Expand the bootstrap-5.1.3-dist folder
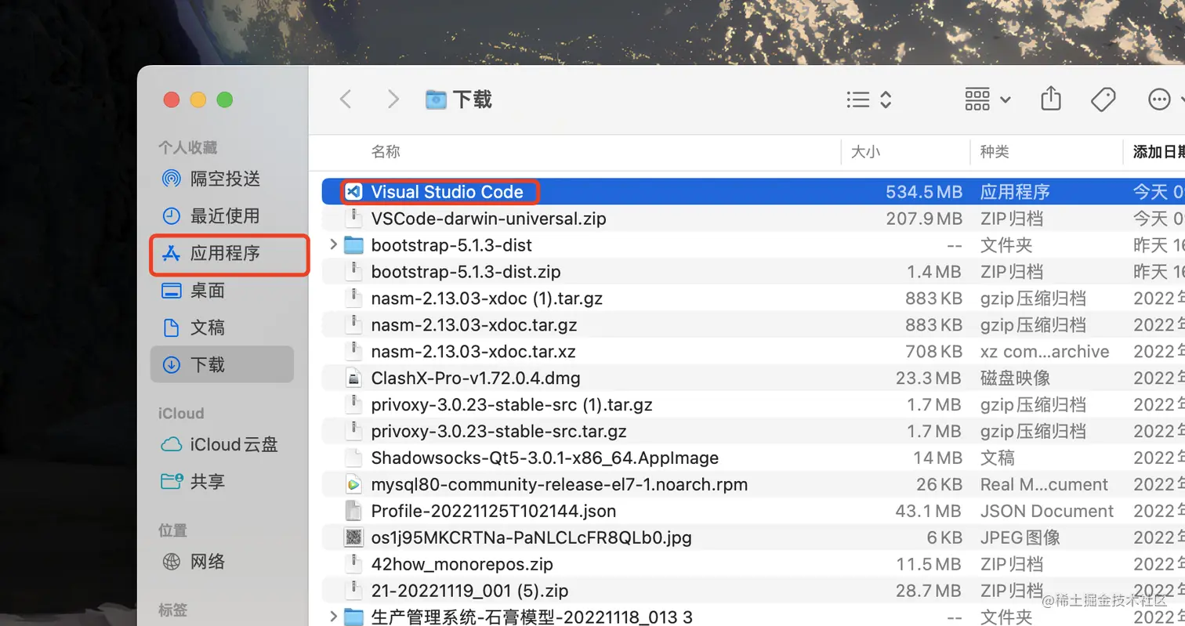This screenshot has width=1185, height=626. (334, 245)
